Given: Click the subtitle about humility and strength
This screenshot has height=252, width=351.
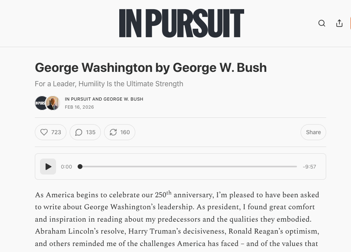Looking at the screenshot, I should click(x=109, y=84).
